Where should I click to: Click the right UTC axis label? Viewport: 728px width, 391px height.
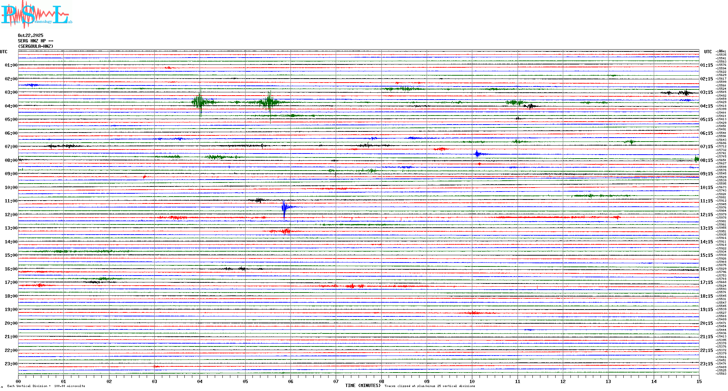coord(708,52)
